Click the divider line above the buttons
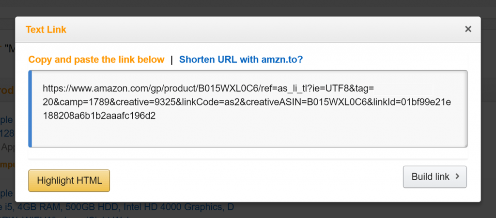This screenshot has width=496, height=218. click(248, 159)
